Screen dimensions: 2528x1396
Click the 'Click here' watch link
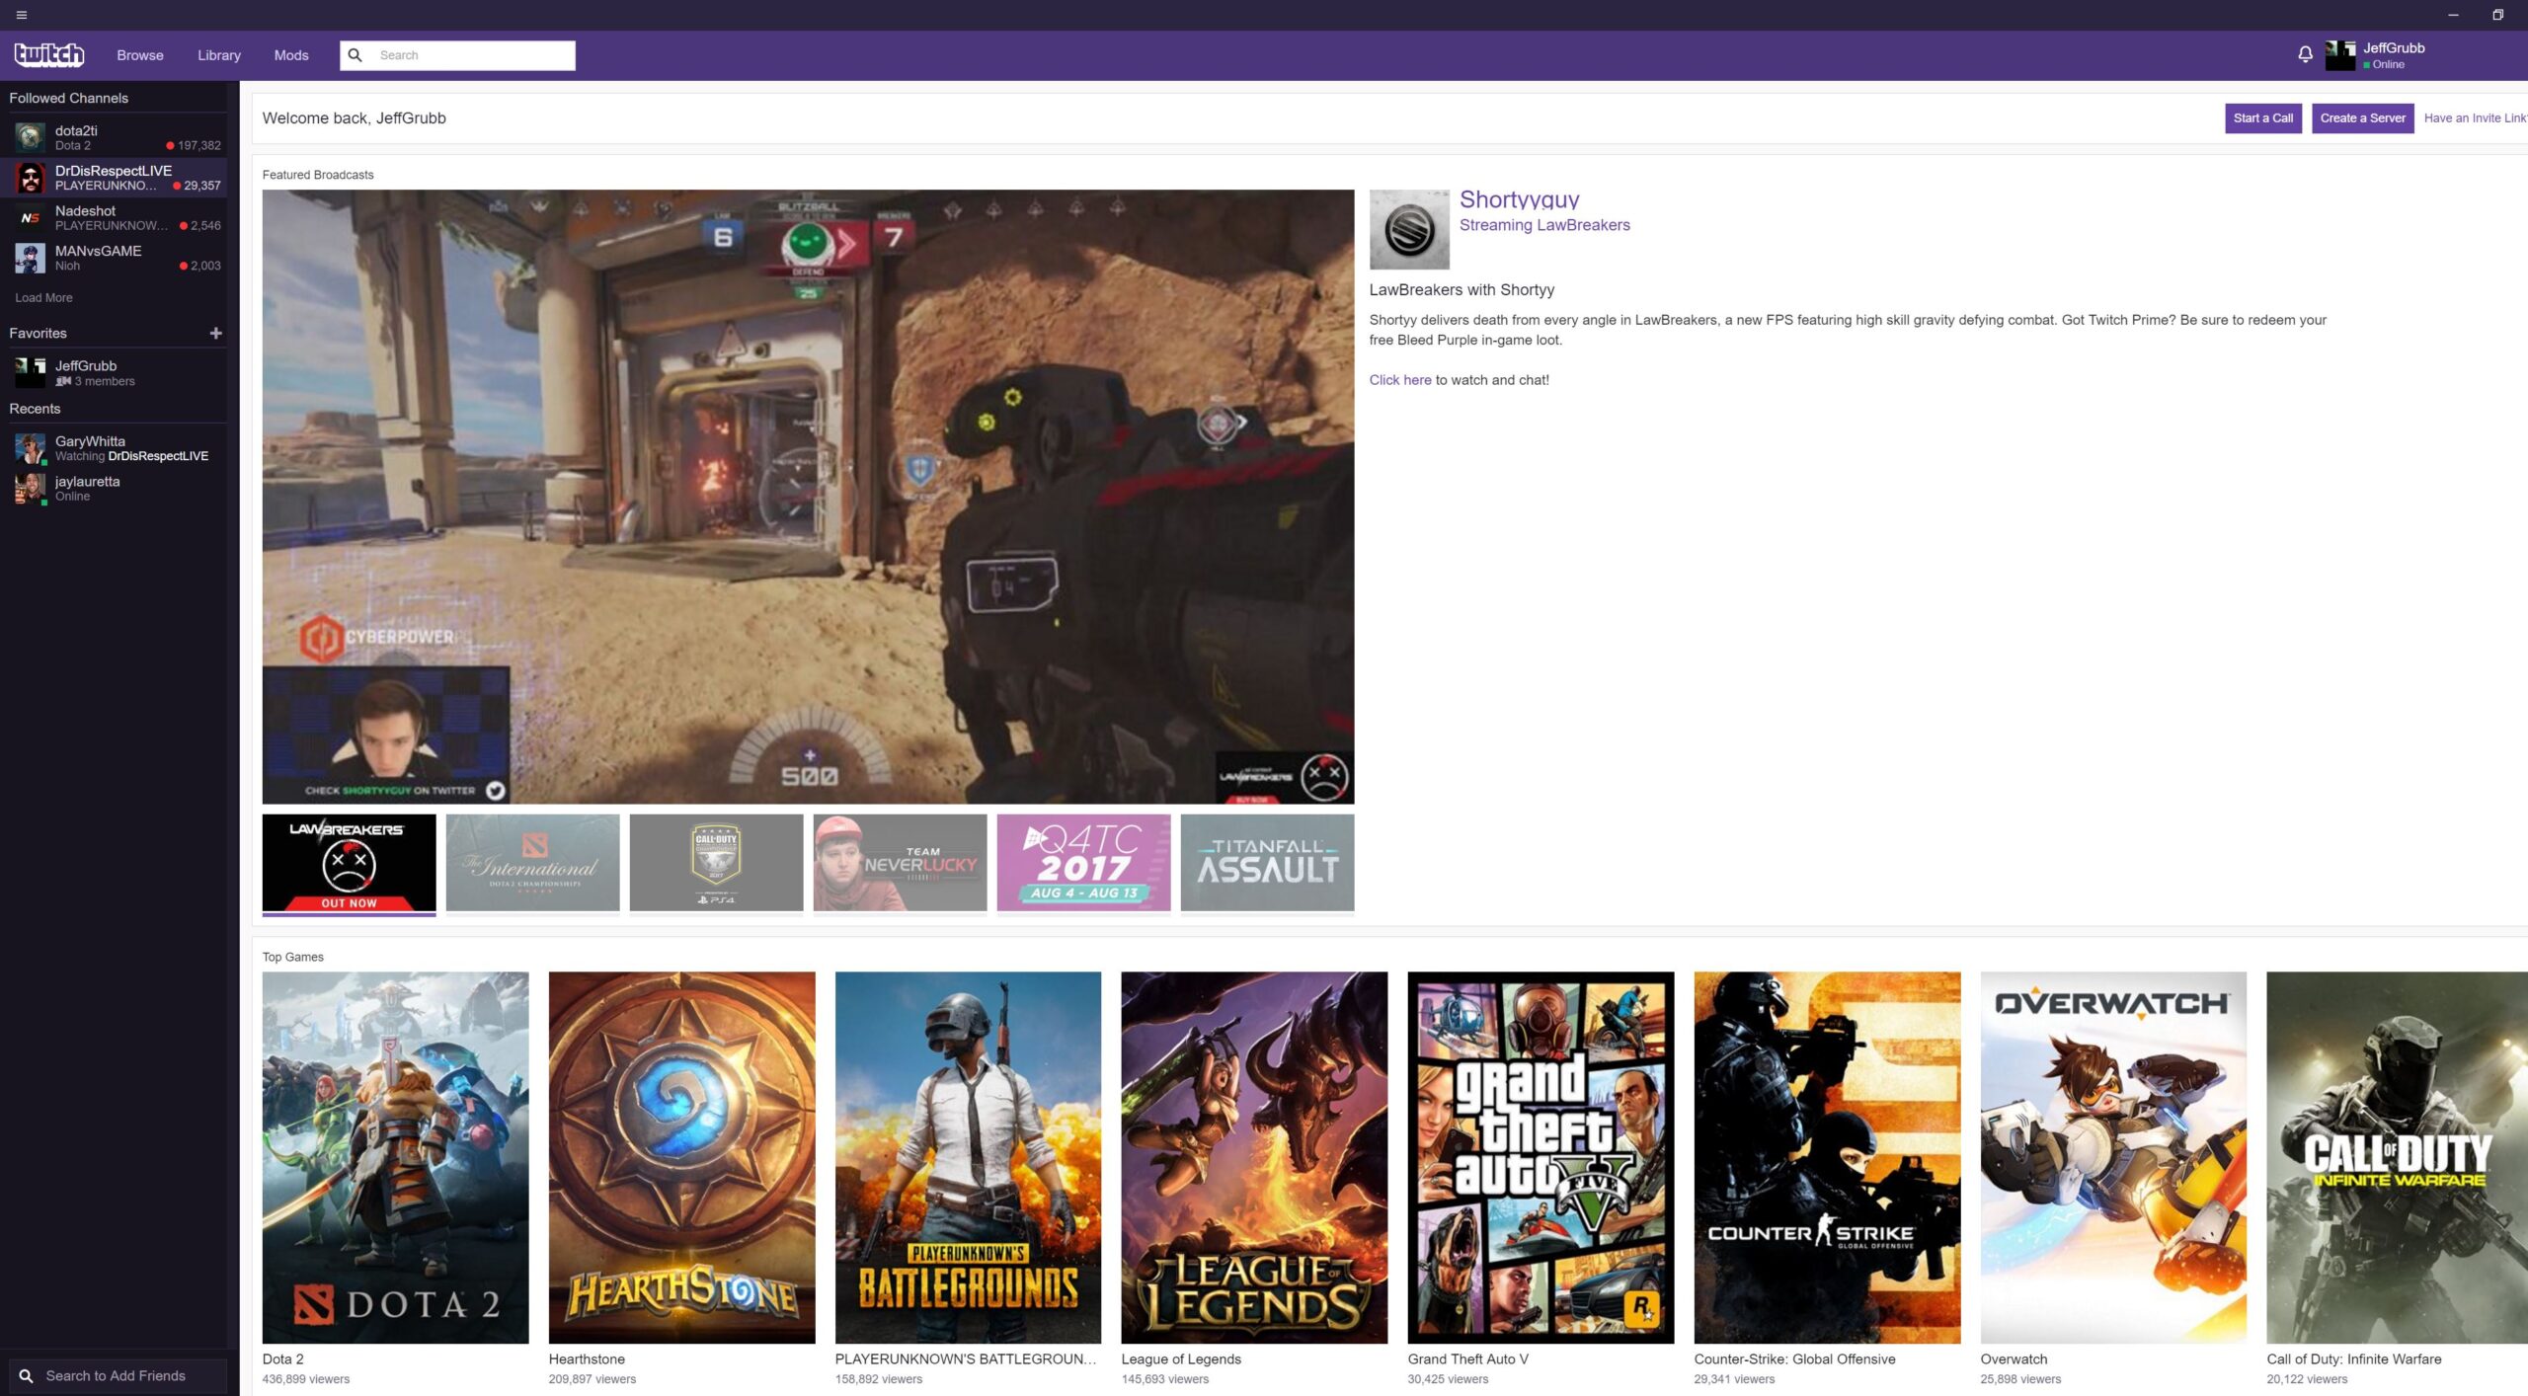(x=1399, y=380)
